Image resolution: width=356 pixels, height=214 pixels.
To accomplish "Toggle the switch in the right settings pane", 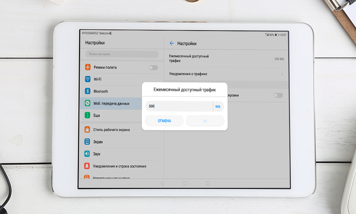I will 278,95.
